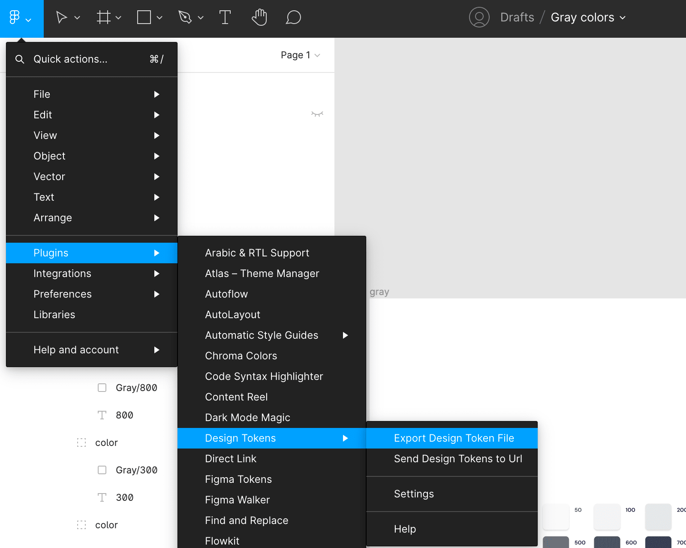This screenshot has height=548, width=686.
Task: Click the group icon below the 300 layer
Action: coord(81,525)
